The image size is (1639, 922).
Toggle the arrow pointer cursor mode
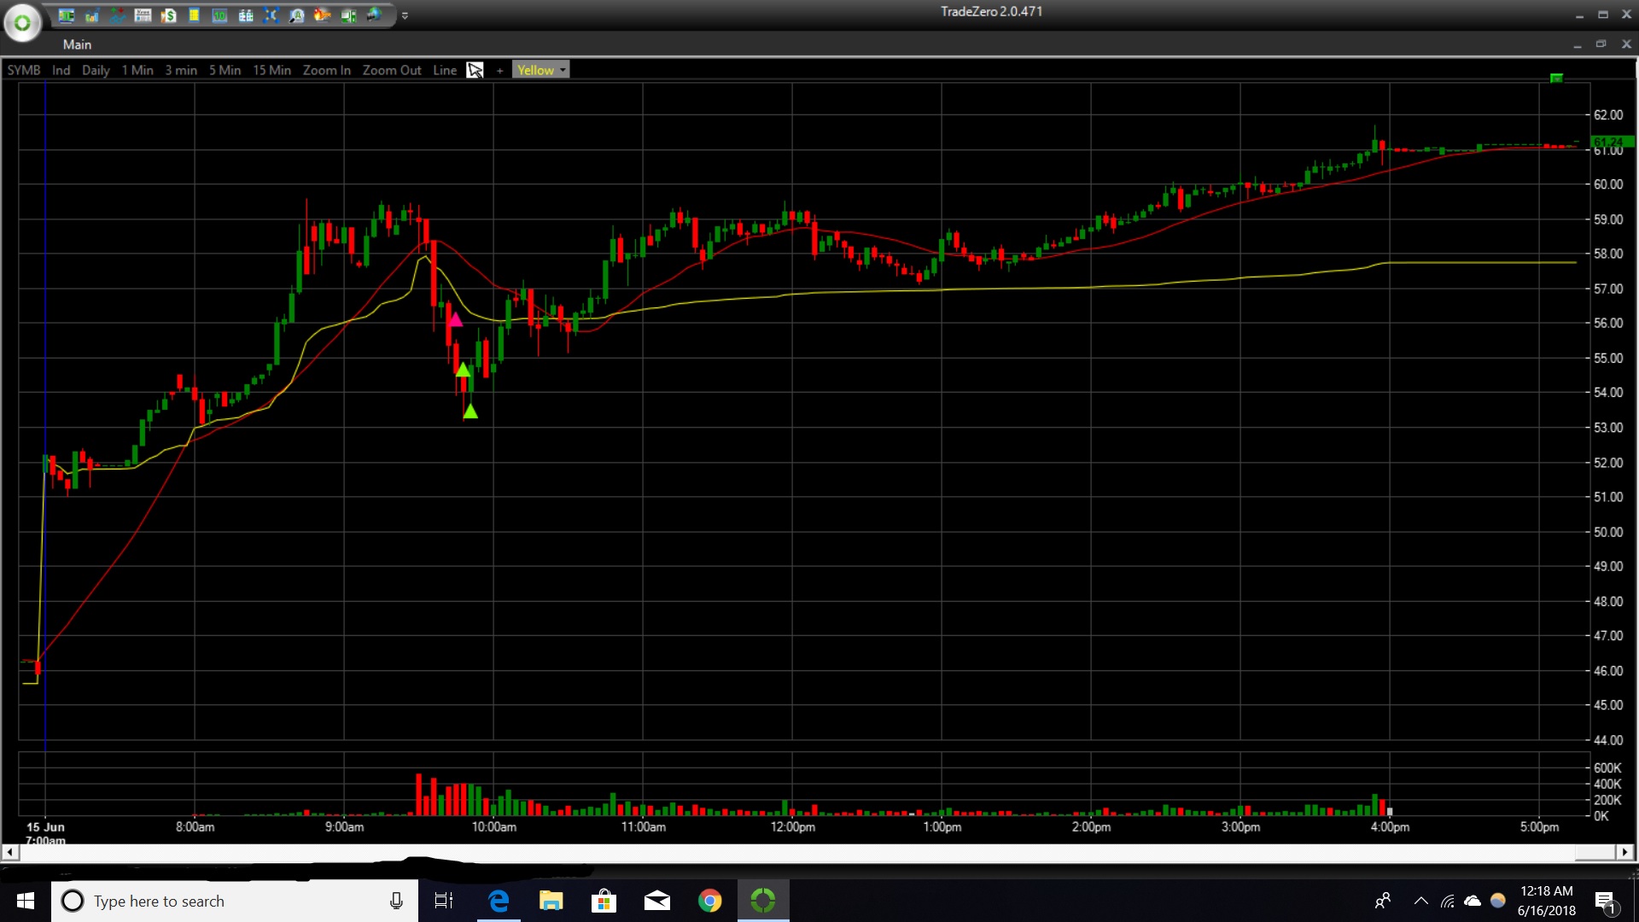click(475, 70)
